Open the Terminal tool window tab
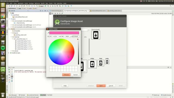174x98 pixels. [22, 95]
